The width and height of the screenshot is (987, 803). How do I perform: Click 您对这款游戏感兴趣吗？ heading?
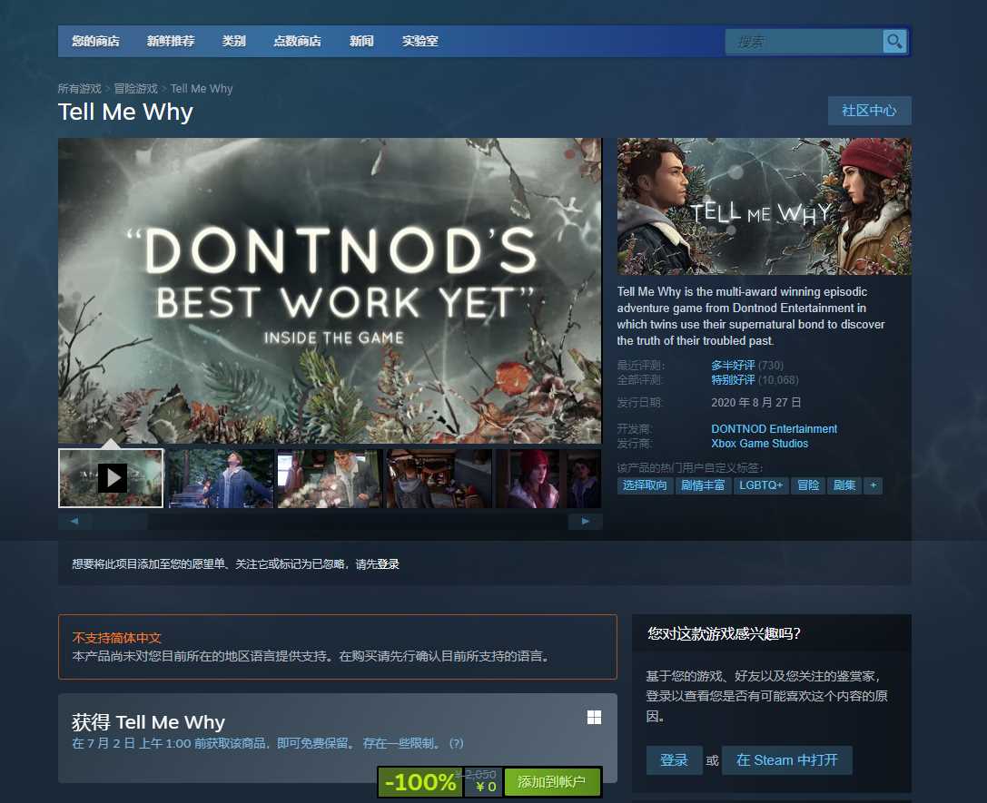(724, 634)
